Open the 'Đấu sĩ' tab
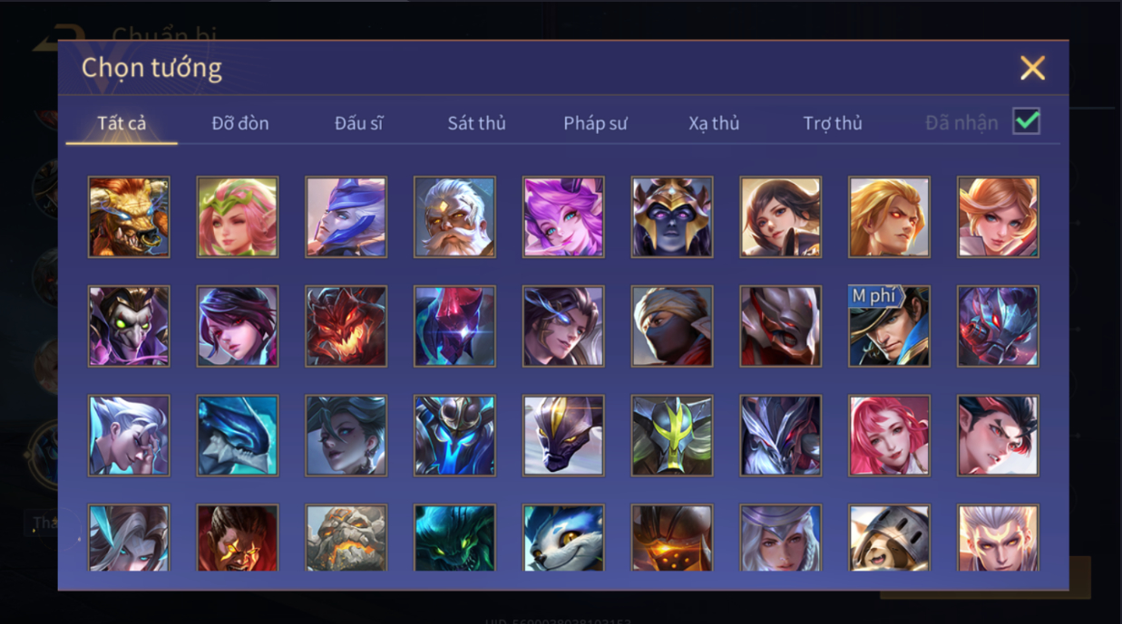This screenshot has height=624, width=1122. pyautogui.click(x=358, y=123)
